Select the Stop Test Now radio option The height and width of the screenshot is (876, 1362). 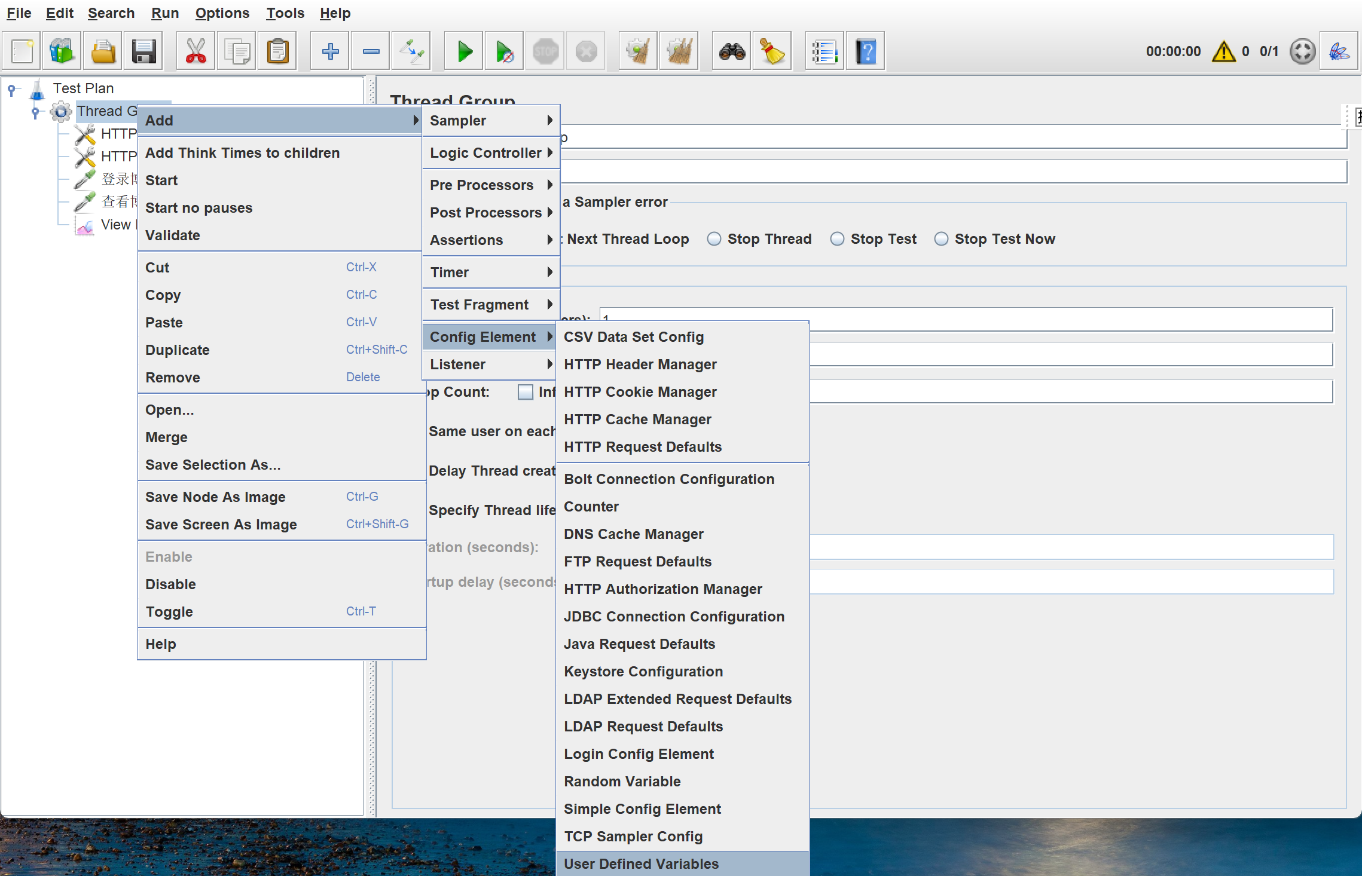(x=941, y=239)
